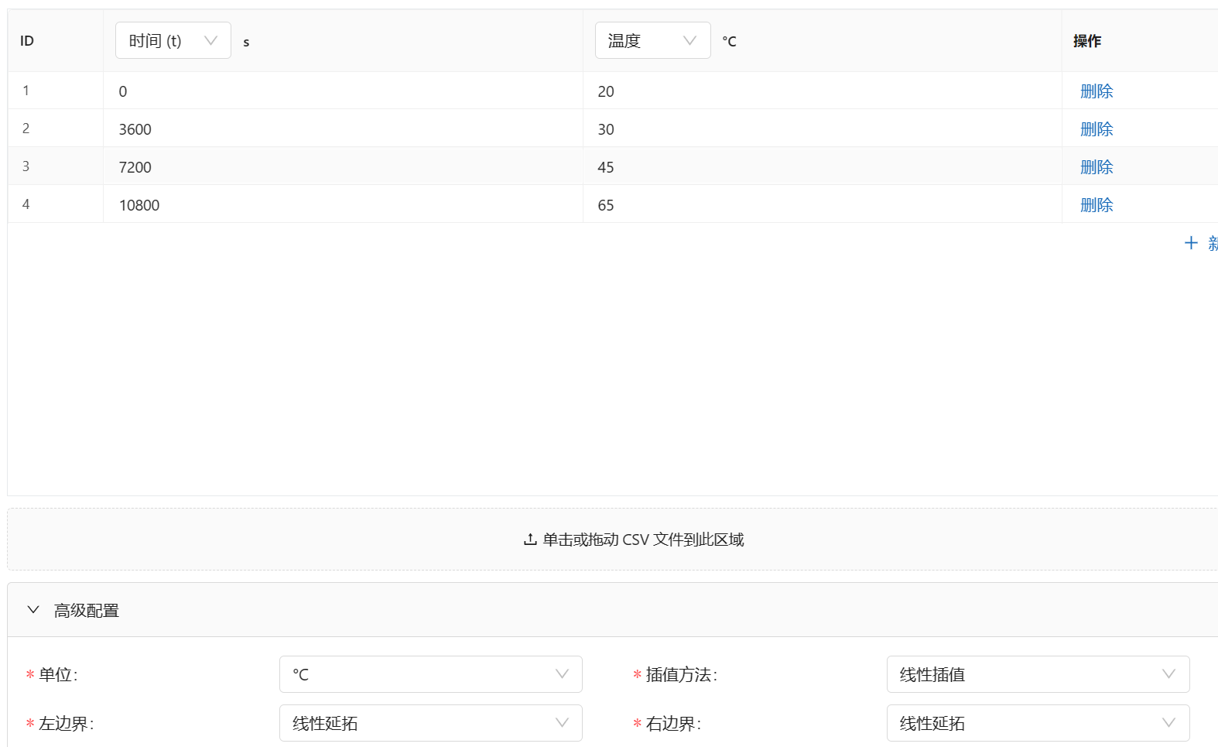Screen dimensions: 1218x747
Task: Open the 时间 (t) column dropdown
Action: tap(173, 40)
